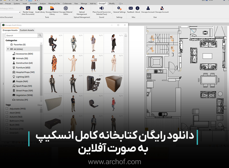The image size is (229, 168).
Task: Check the Child (67) tag
Action: pos(7,133)
